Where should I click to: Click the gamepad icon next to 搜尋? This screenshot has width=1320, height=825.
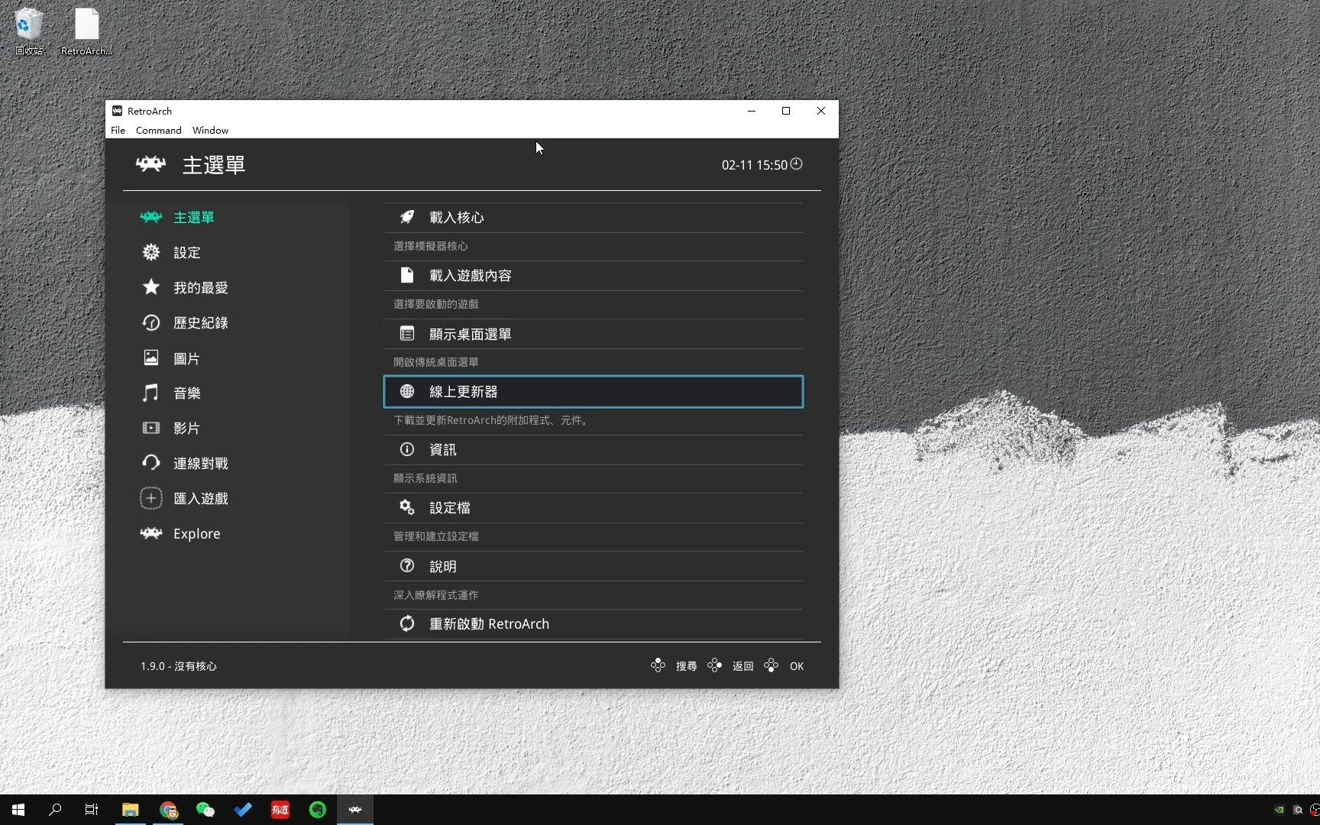tap(658, 665)
